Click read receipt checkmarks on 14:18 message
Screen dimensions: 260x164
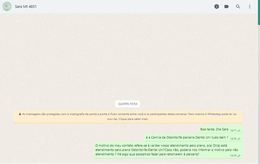point(239,139)
